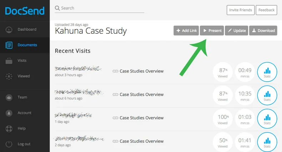Image resolution: width=282 pixels, height=152 pixels.
Task: Start presenting with the Present button
Action: coord(212,31)
